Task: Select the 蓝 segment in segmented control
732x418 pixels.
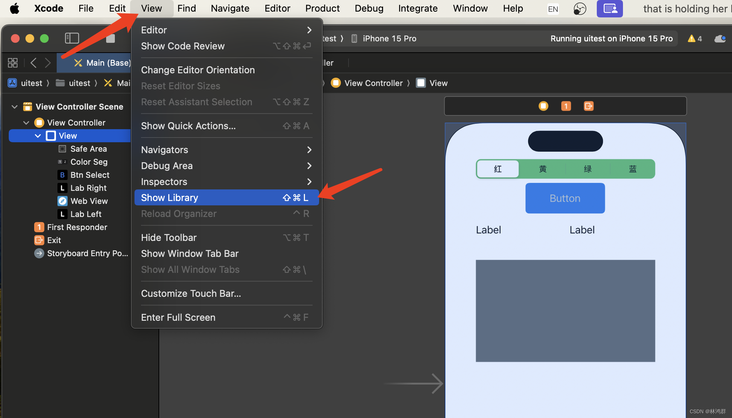Action: (633, 169)
